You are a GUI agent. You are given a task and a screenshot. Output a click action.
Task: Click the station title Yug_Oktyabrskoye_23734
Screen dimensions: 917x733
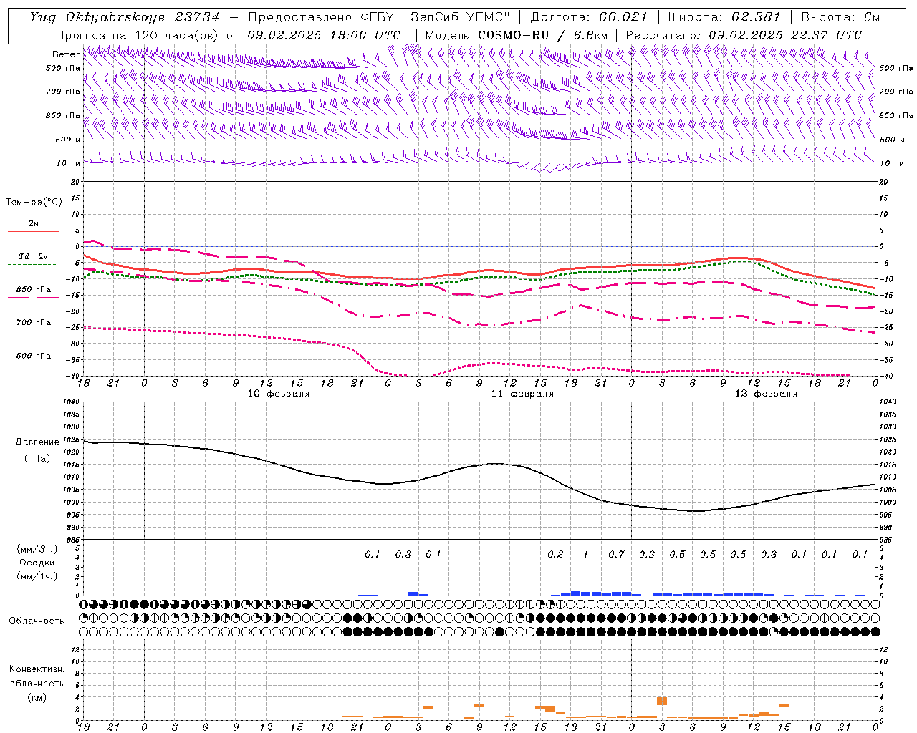pyautogui.click(x=125, y=17)
